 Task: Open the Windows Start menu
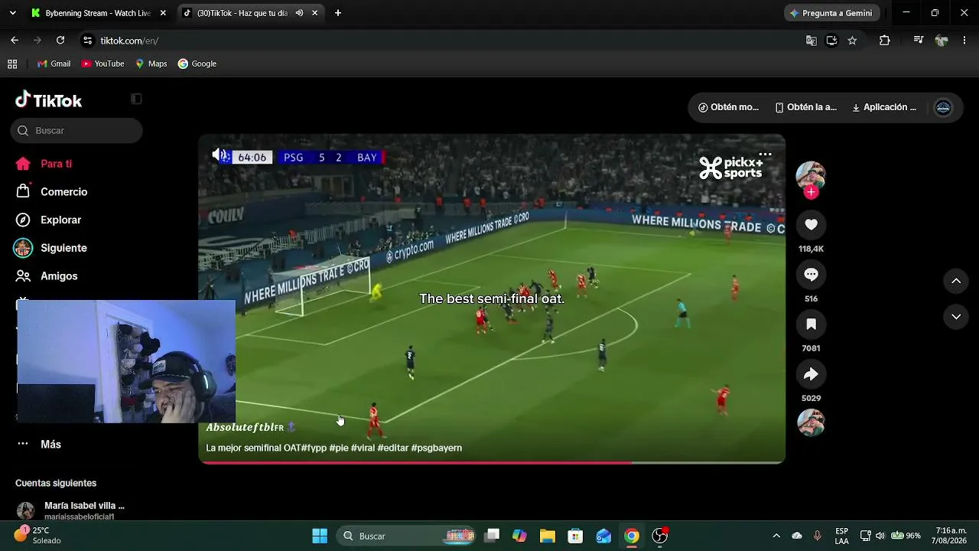click(x=320, y=536)
